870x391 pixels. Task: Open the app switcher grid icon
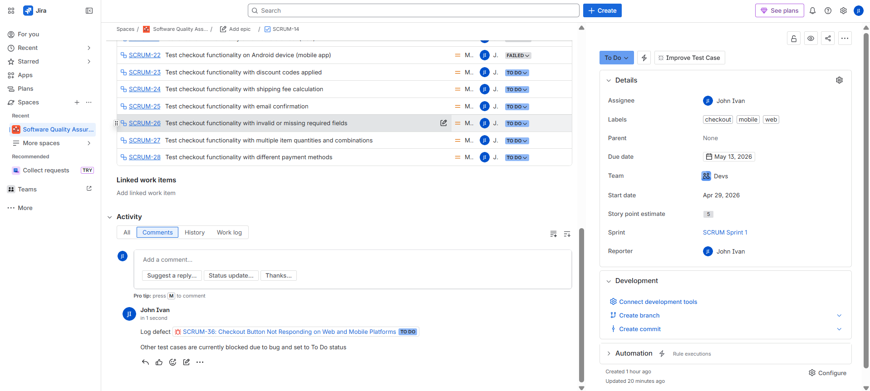coord(11,10)
